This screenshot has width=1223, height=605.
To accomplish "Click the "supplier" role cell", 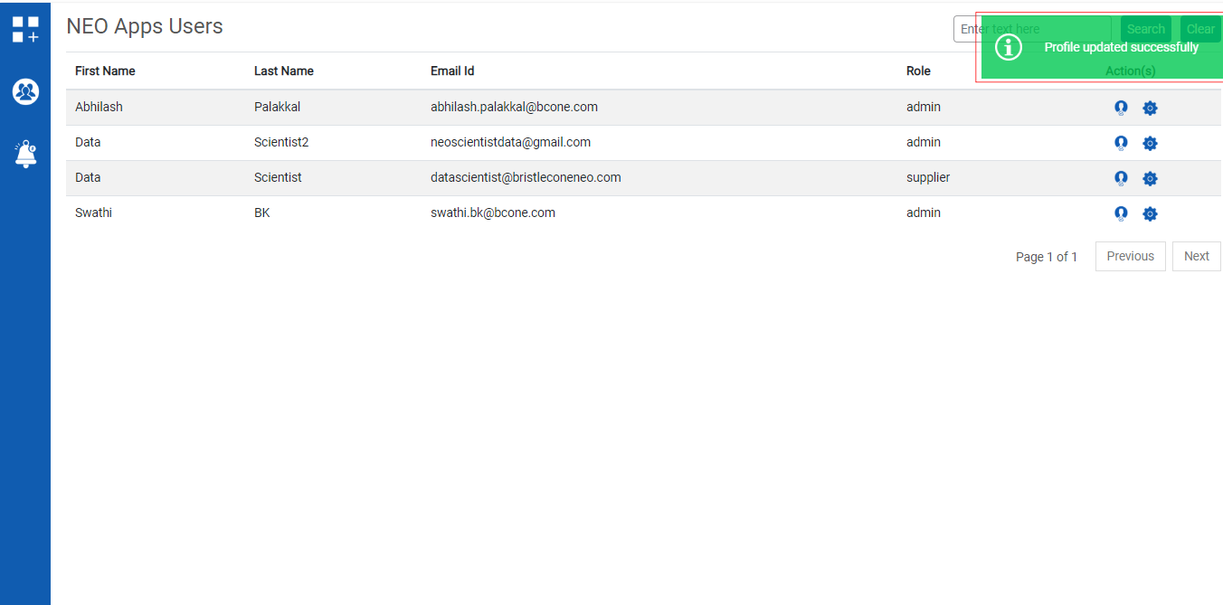I will click(x=928, y=177).
